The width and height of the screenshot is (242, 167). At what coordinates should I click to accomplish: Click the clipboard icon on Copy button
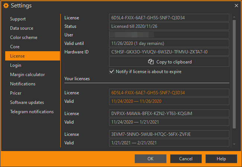click(x=151, y=62)
